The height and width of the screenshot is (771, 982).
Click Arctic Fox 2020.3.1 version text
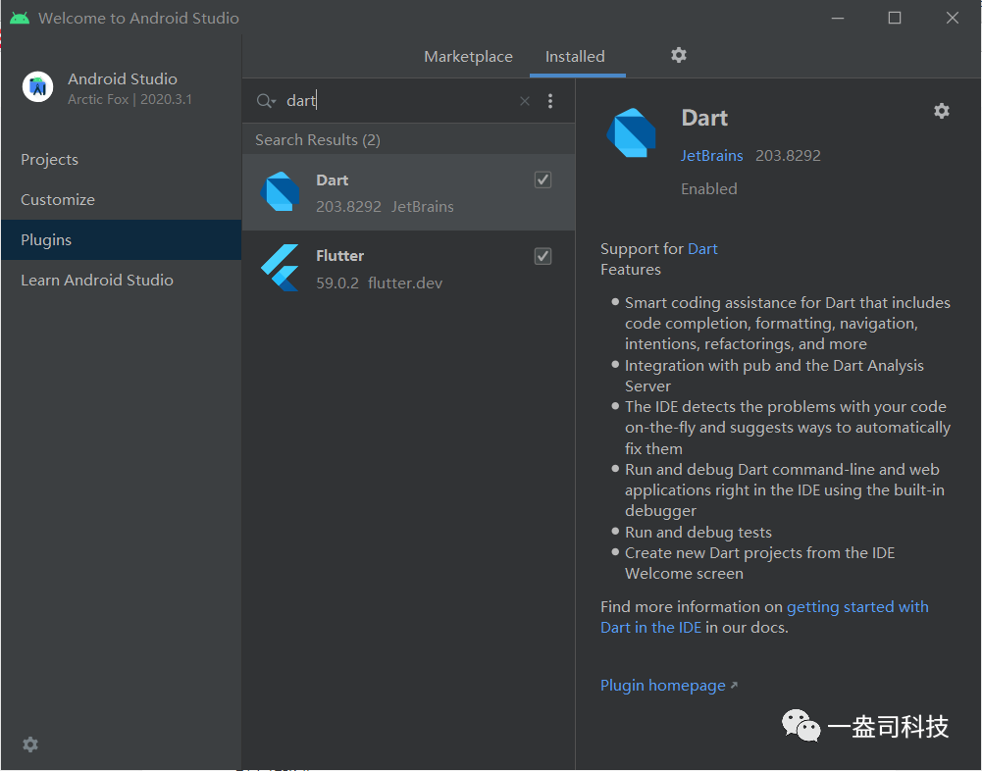[129, 99]
